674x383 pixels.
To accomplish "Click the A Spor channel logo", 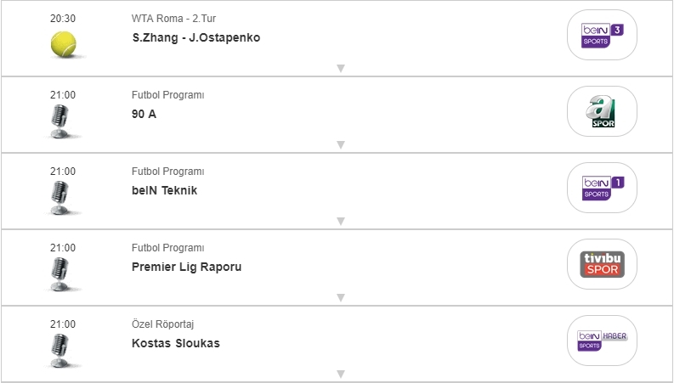I will coord(602,111).
